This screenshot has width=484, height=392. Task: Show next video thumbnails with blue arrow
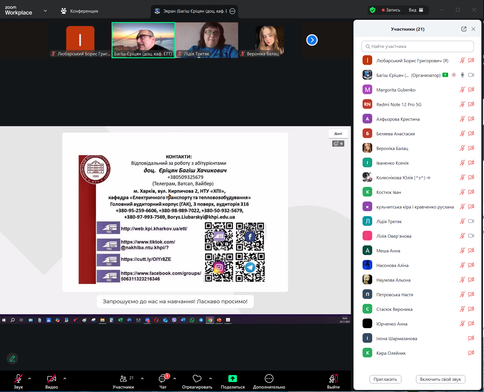(x=312, y=40)
